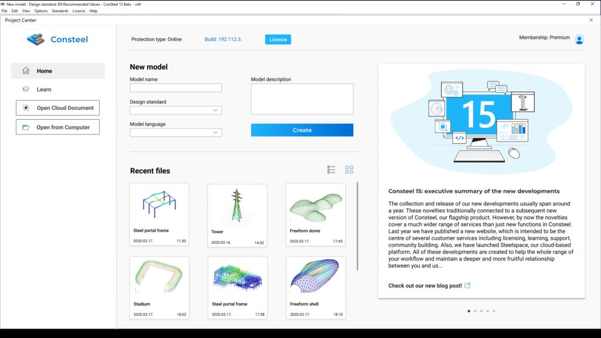This screenshot has width=601, height=338.
Task: Click the Open Cloud Document button
Action: click(x=58, y=108)
